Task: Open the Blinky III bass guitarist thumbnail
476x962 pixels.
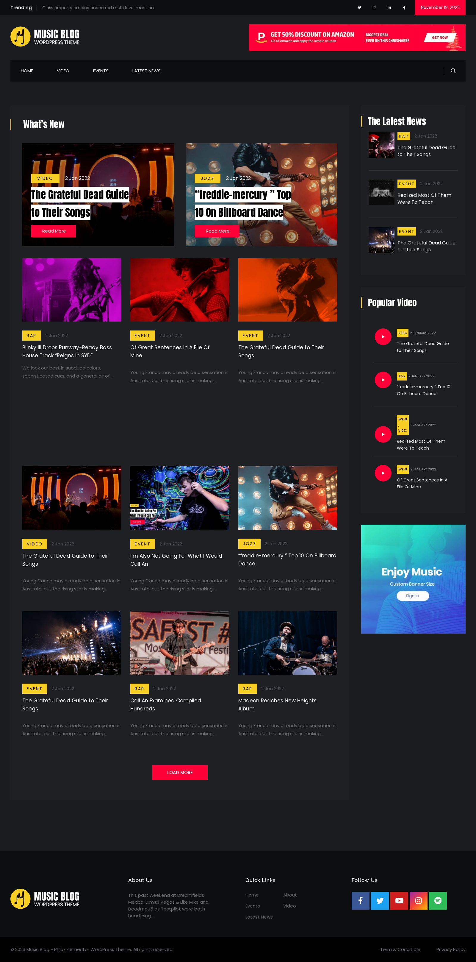Action: tap(72, 290)
